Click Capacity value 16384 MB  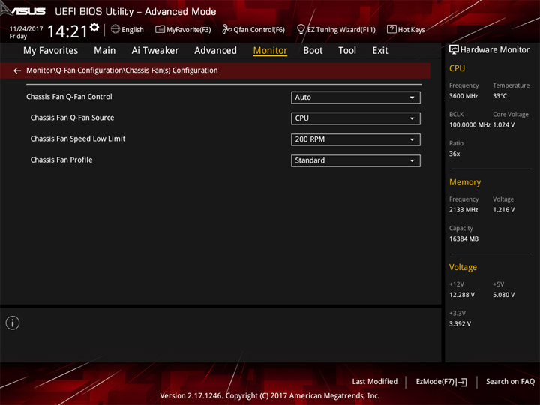463,238
